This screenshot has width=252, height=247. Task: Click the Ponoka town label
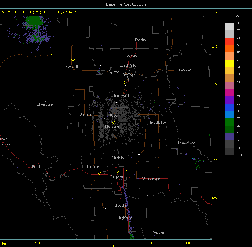click(x=140, y=40)
